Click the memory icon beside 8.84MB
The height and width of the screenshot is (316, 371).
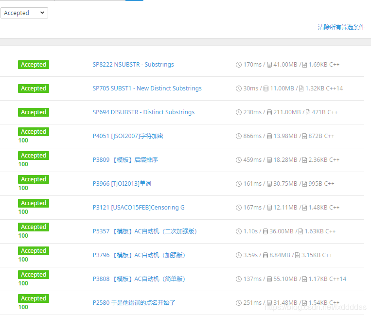coord(265,255)
